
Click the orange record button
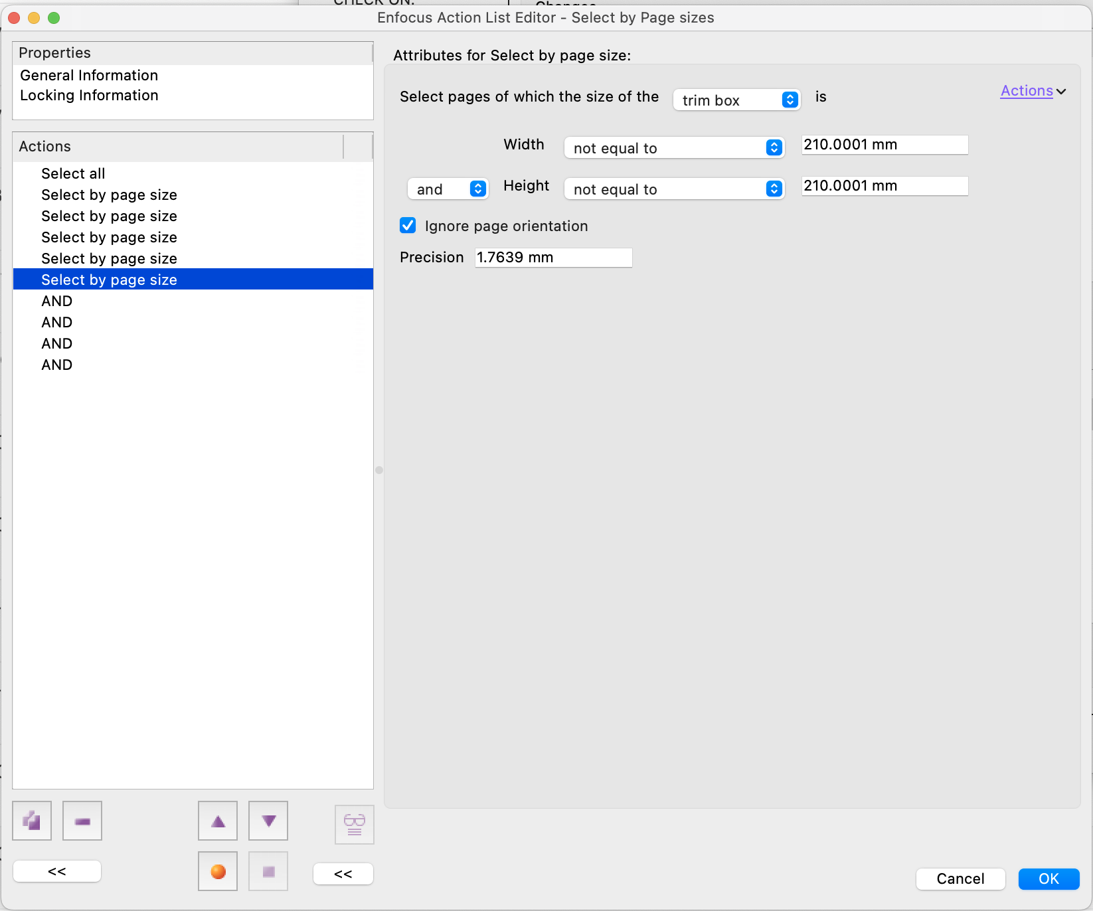click(x=218, y=871)
